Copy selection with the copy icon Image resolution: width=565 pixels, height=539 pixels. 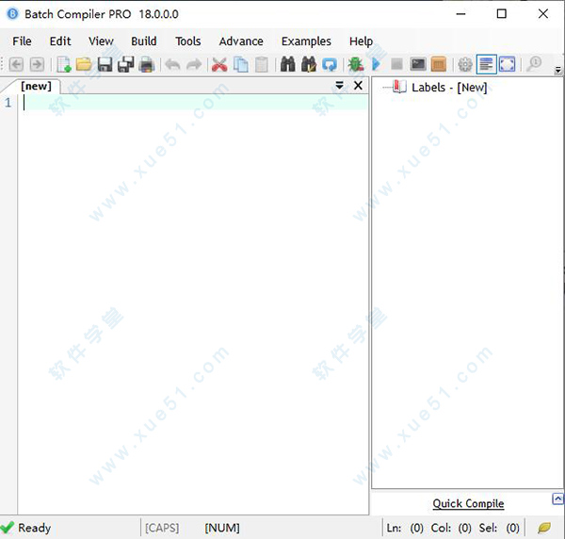coord(240,64)
